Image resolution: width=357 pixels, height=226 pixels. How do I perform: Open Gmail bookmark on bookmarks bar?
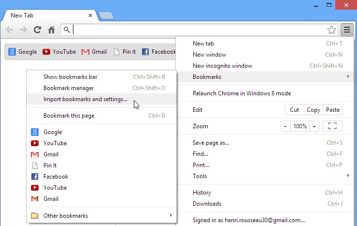tap(94, 52)
